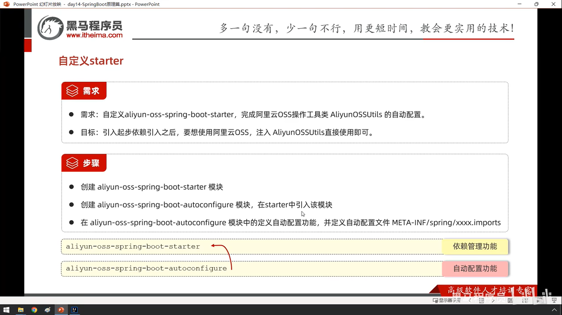Image resolution: width=562 pixels, height=315 pixels.
Task: Open IntelliJ IDEA from the taskbar
Action: click(75, 310)
